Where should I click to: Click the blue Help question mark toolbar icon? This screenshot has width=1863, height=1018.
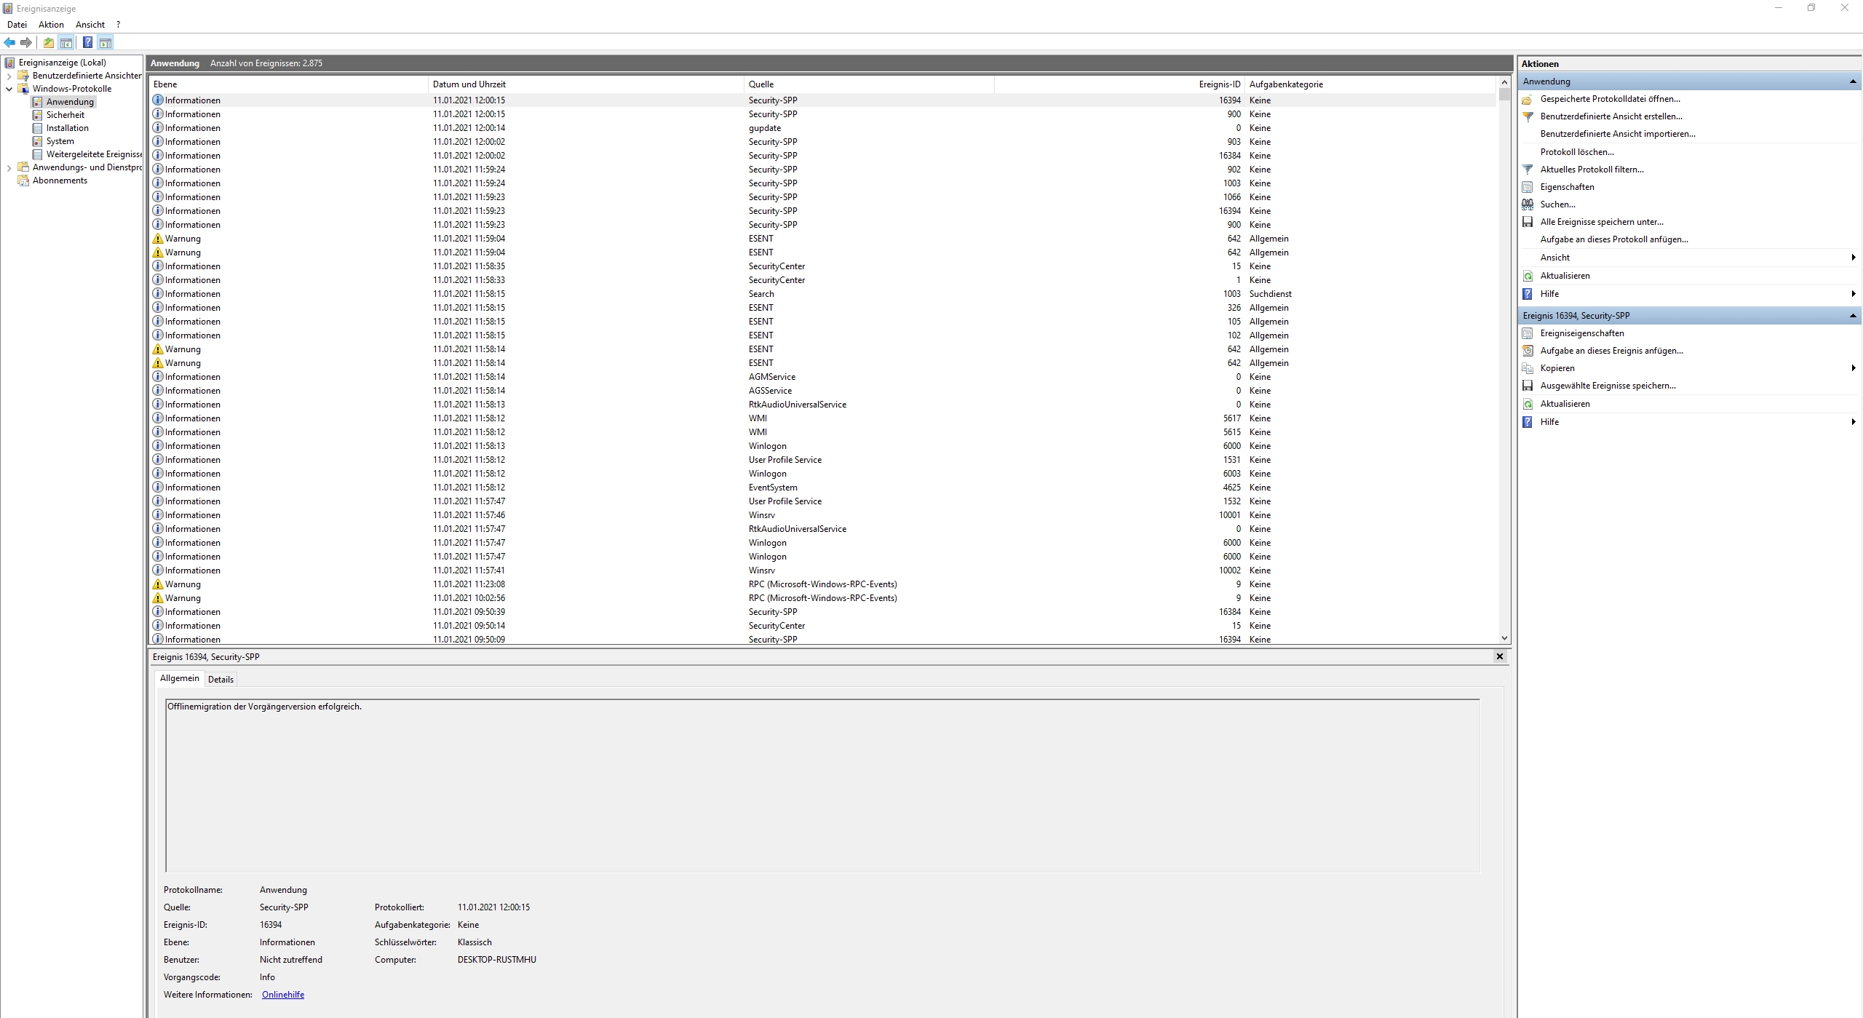tap(87, 42)
